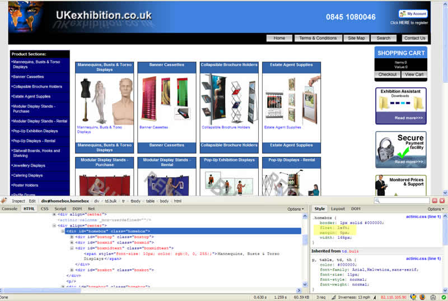Viewport: 448px width, 301px height.
Task: Click the Firebug bug icon in toolbar
Action: [x=5, y=200]
